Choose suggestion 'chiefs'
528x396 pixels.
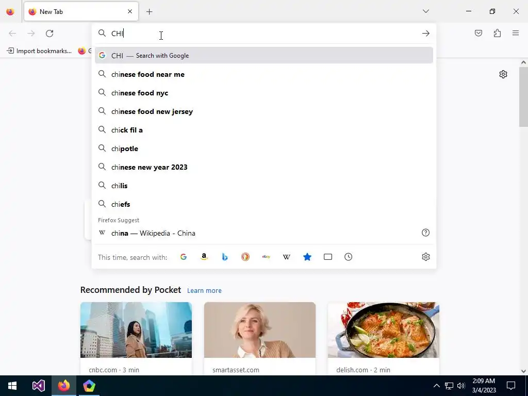click(263, 204)
